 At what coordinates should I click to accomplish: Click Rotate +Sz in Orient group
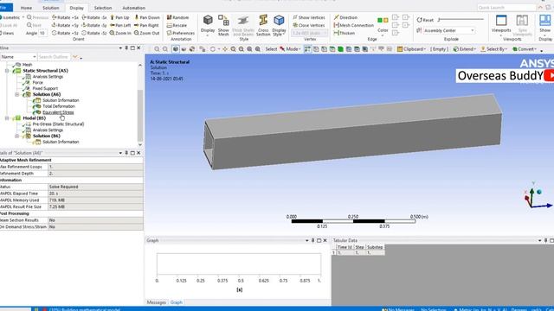pos(66,33)
